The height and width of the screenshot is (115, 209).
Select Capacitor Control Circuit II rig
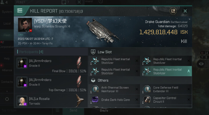(x=166, y=100)
